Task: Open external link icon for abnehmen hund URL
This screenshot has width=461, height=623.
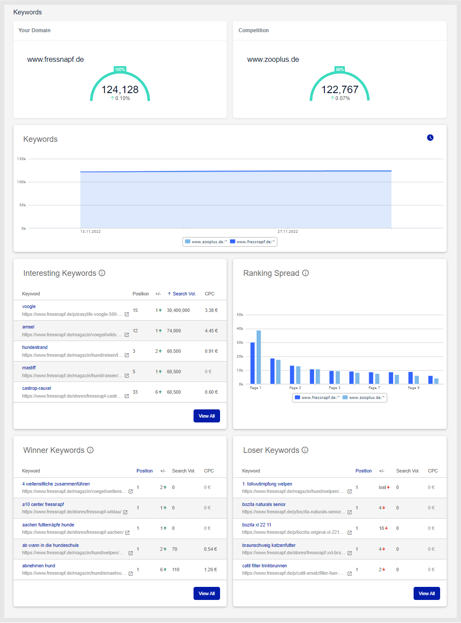Action: pos(130,573)
